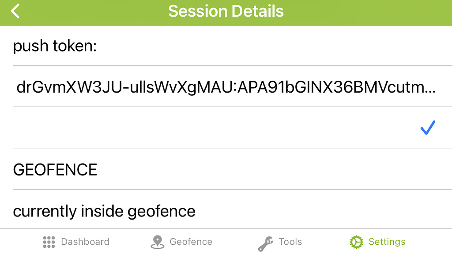Expand the truncated push token value
Viewport: 452px width, 254px height.
click(226, 87)
